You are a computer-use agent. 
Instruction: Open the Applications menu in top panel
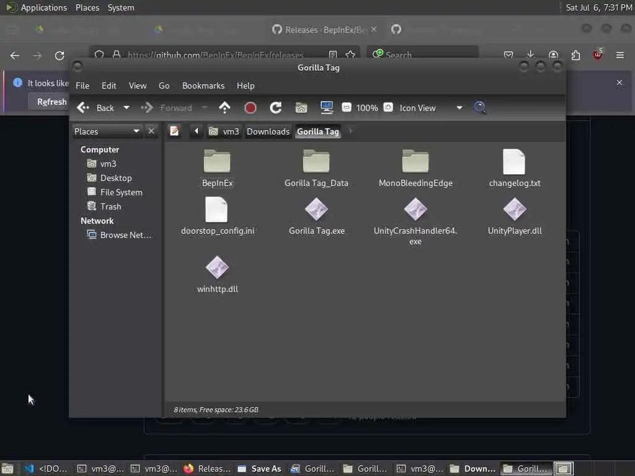tap(37, 7)
